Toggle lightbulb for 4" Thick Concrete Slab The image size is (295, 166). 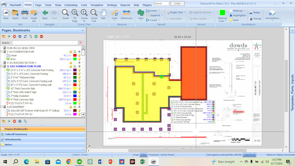pyautogui.click(x=79, y=100)
